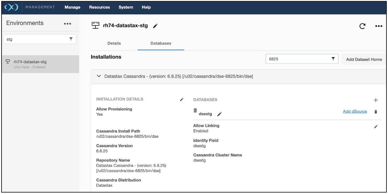Select the Databases tab
Viewport: 388px width, 194px height.
(160, 43)
